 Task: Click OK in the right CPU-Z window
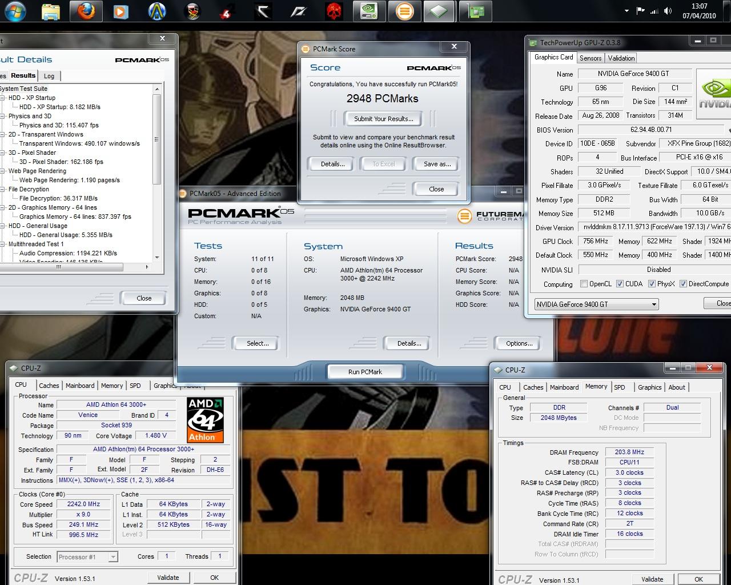(698, 579)
